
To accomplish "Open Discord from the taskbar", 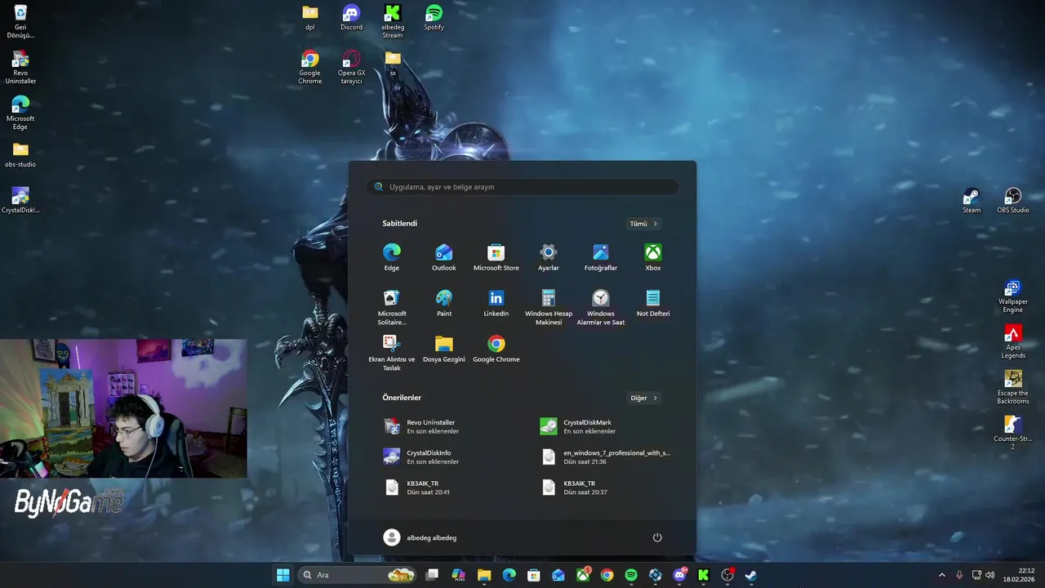I will [x=679, y=575].
